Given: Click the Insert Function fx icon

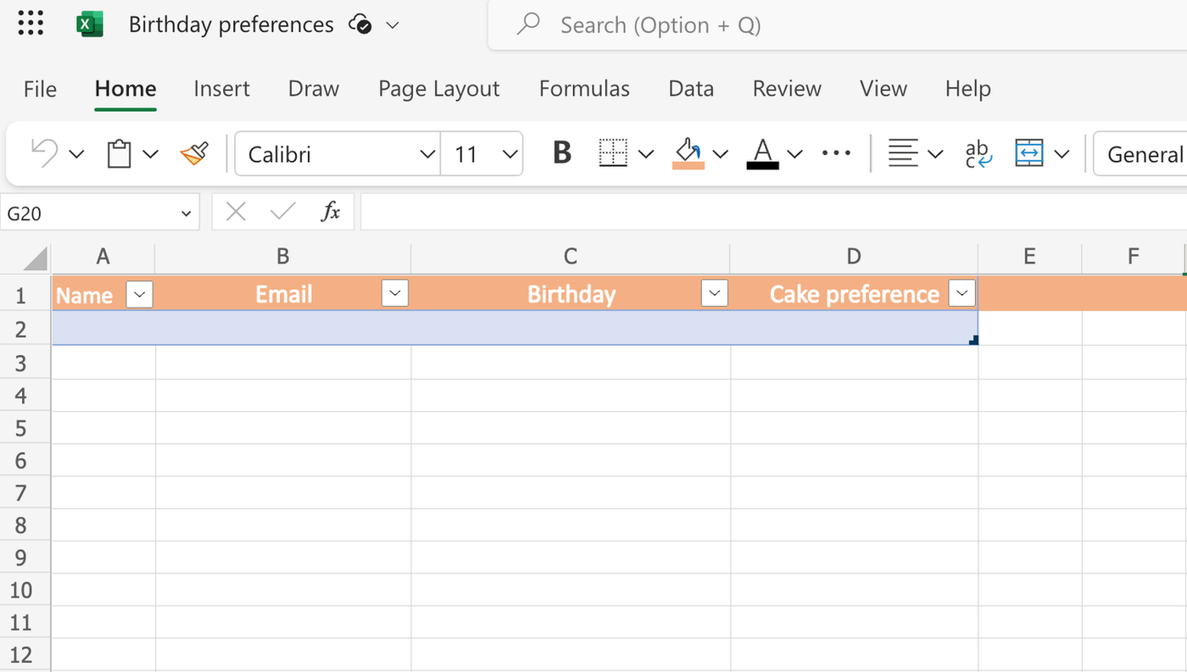Looking at the screenshot, I should tap(331, 212).
